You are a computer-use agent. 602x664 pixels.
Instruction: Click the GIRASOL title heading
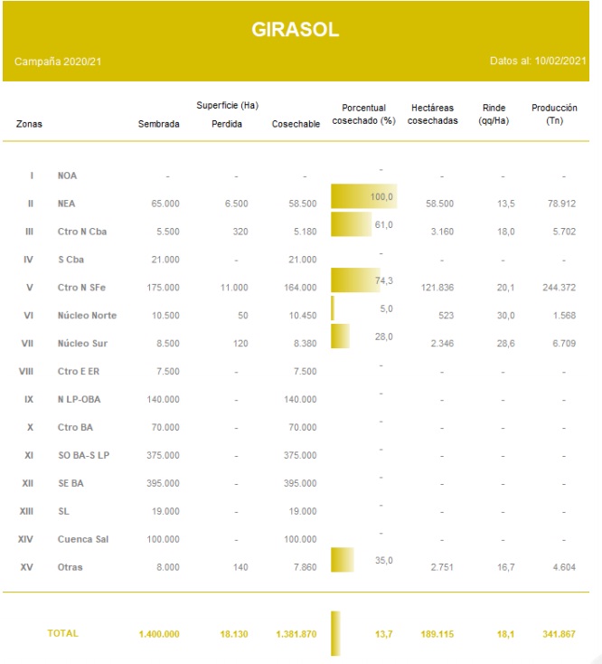[295, 30]
